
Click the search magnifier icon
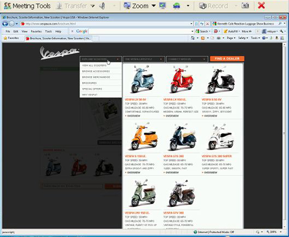tap(280, 24)
